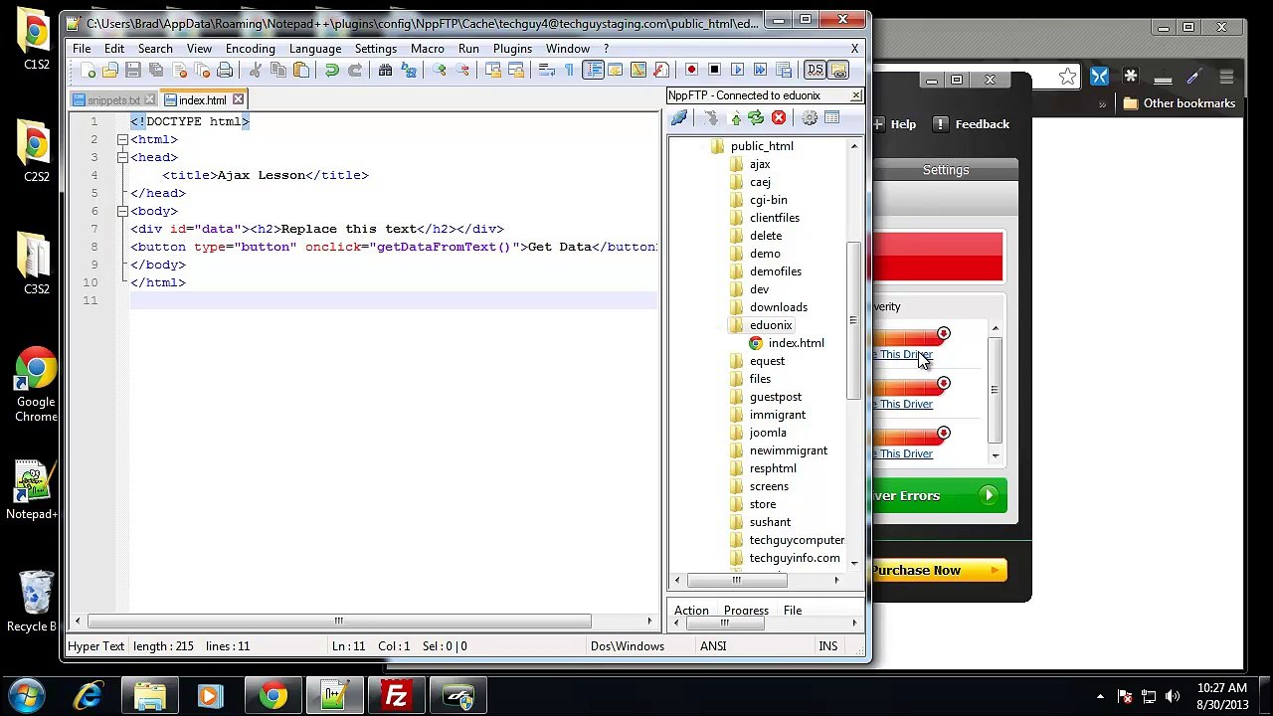Start macro recording with the red record button

pos(691,70)
